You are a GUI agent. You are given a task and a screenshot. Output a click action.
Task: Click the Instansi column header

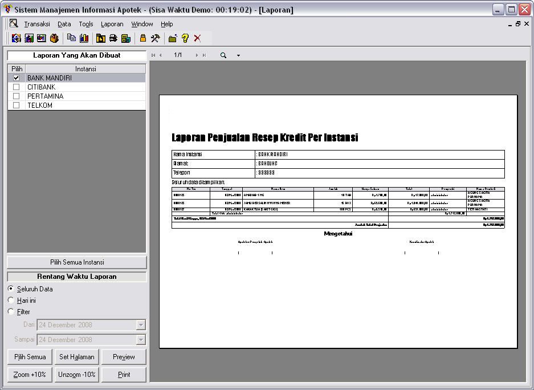[85, 69]
